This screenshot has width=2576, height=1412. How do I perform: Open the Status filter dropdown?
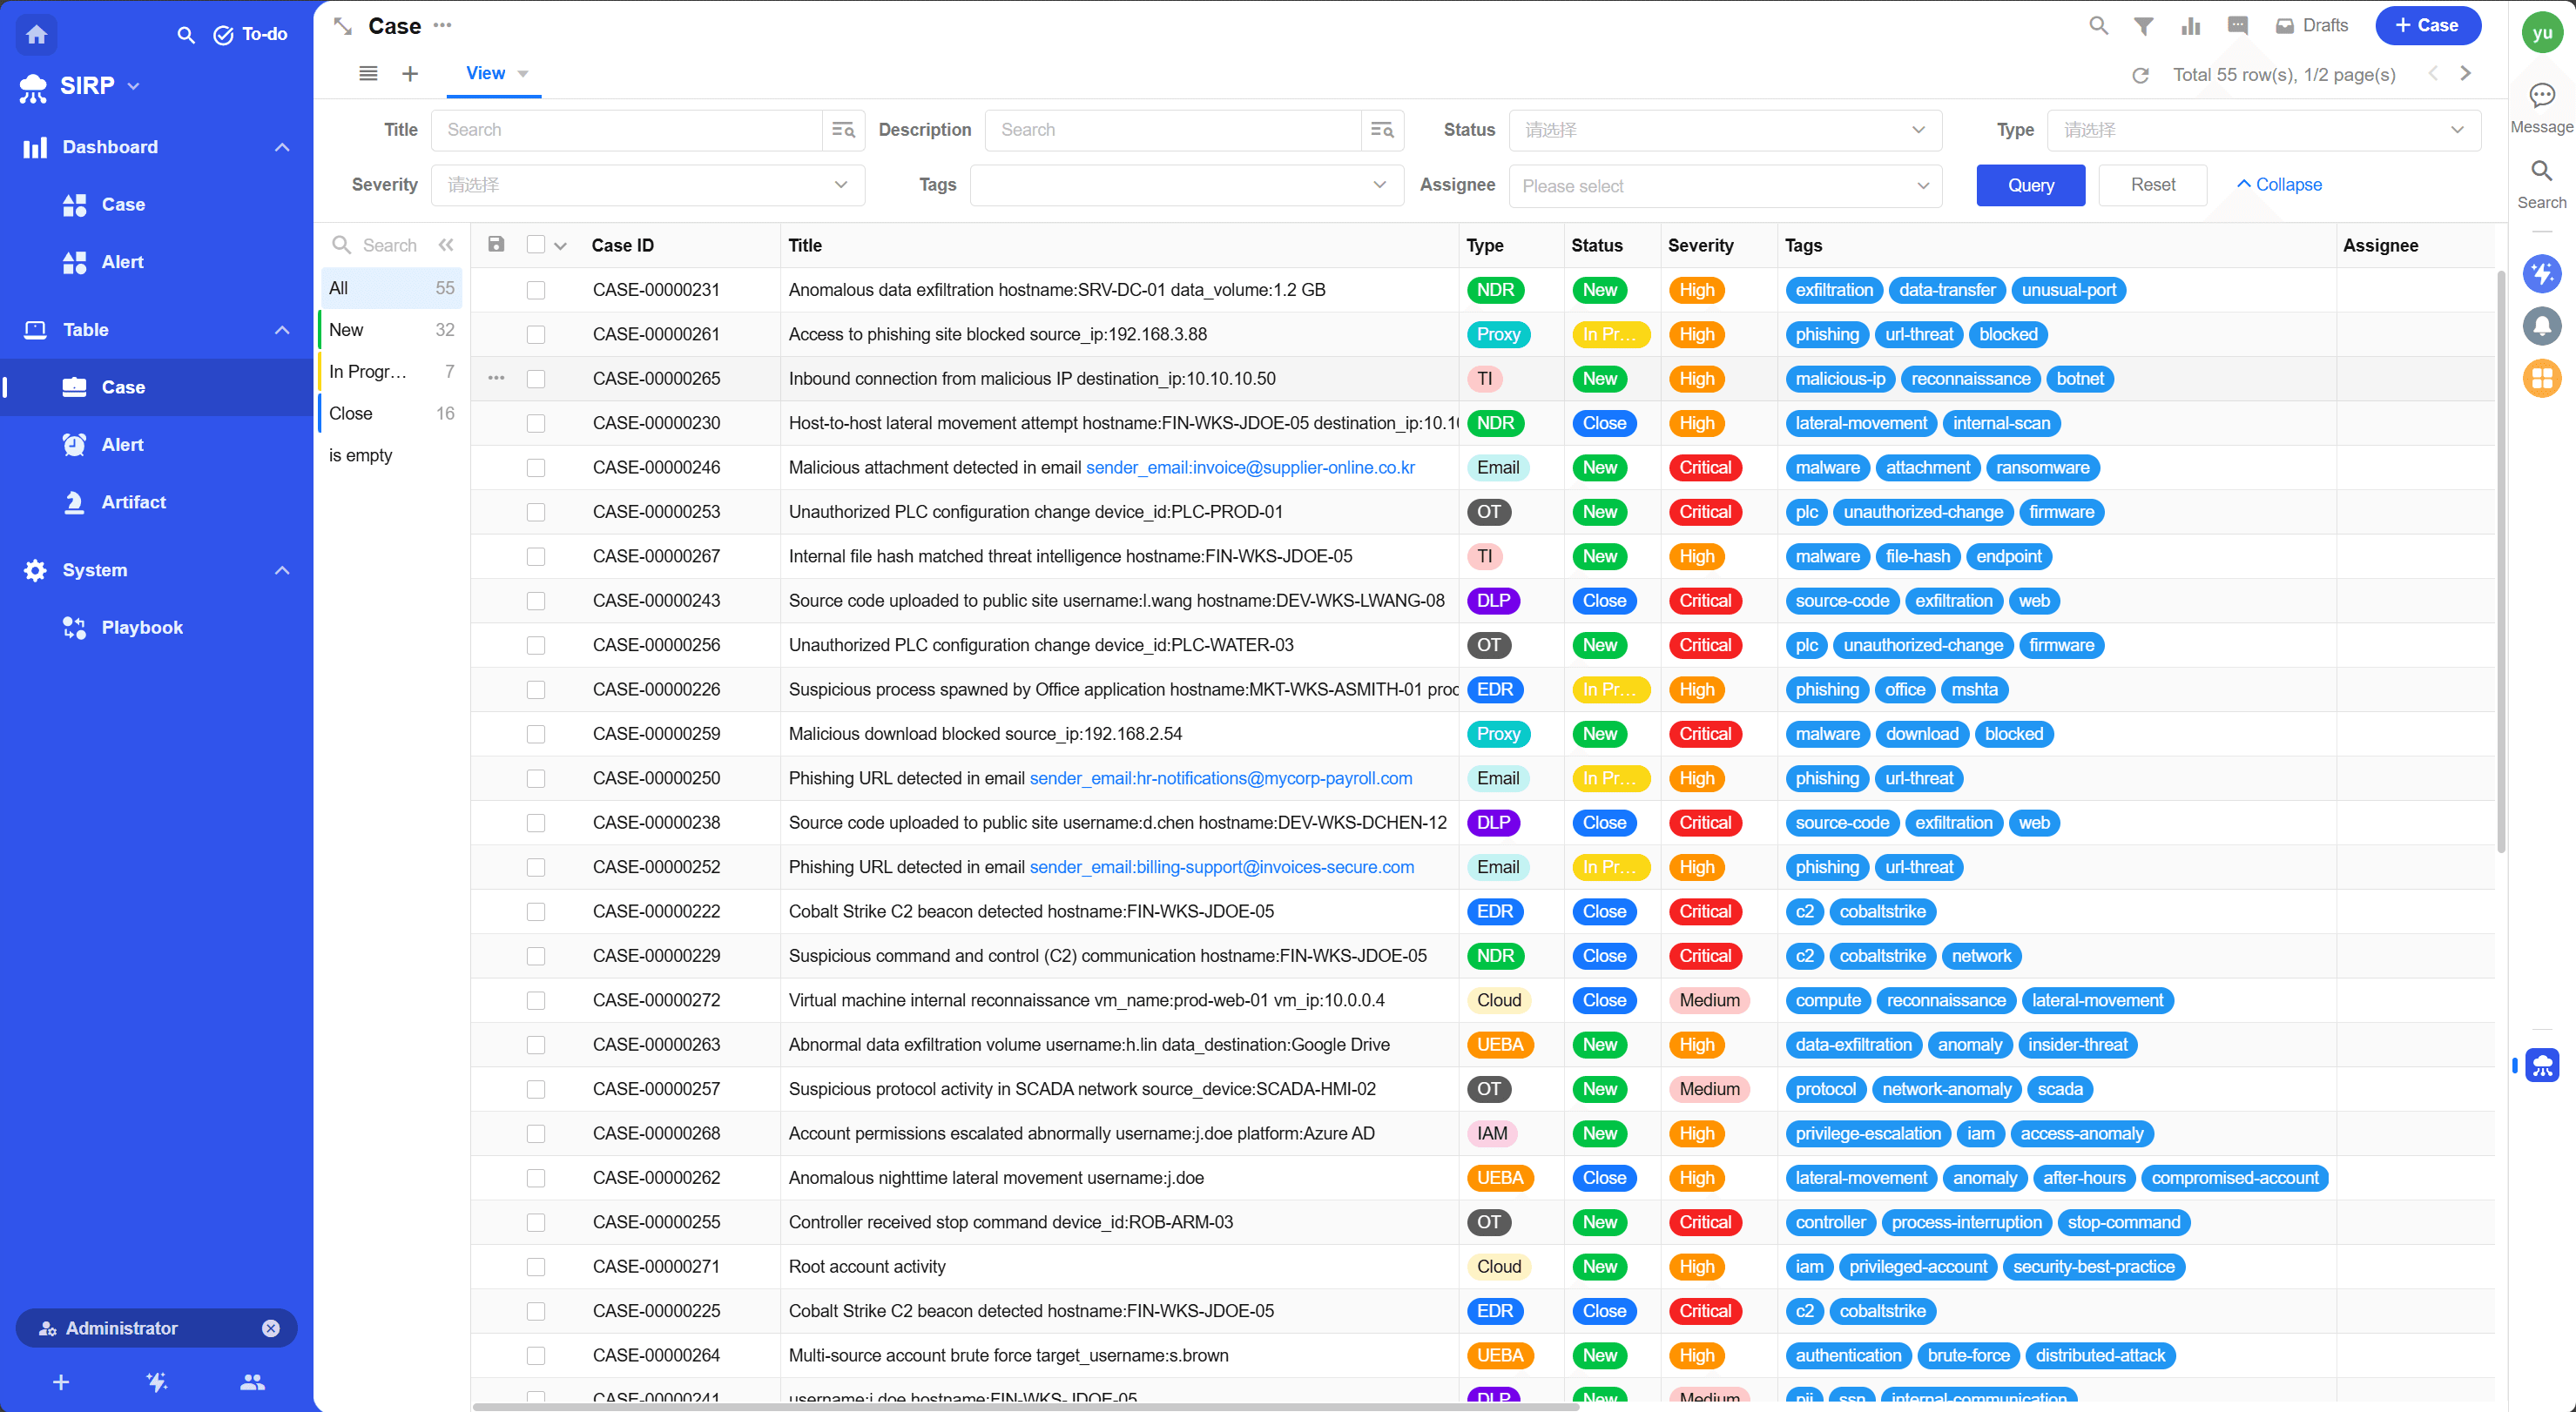point(1724,130)
